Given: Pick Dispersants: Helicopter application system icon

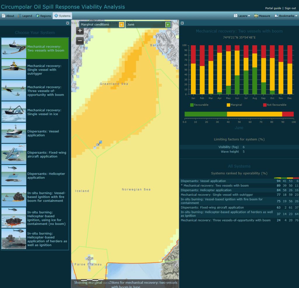Looking at the screenshot, I should coord(14,176).
